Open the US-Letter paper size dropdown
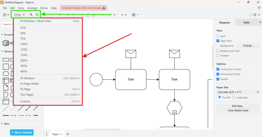Viewport: 262px width, 137px height. click(238, 92)
